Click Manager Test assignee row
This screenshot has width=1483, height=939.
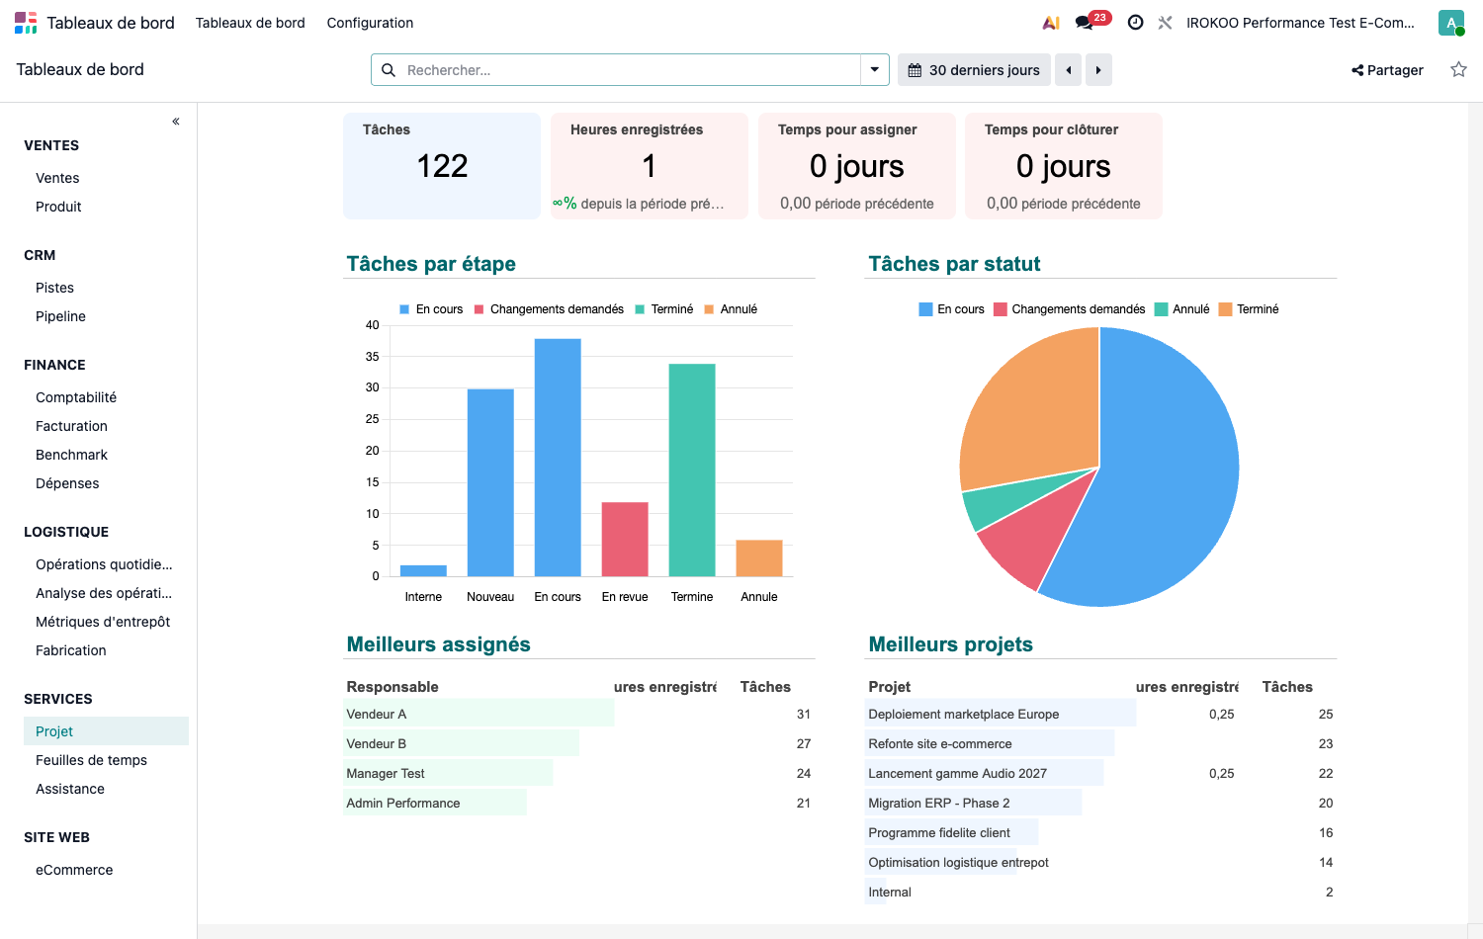coord(579,773)
